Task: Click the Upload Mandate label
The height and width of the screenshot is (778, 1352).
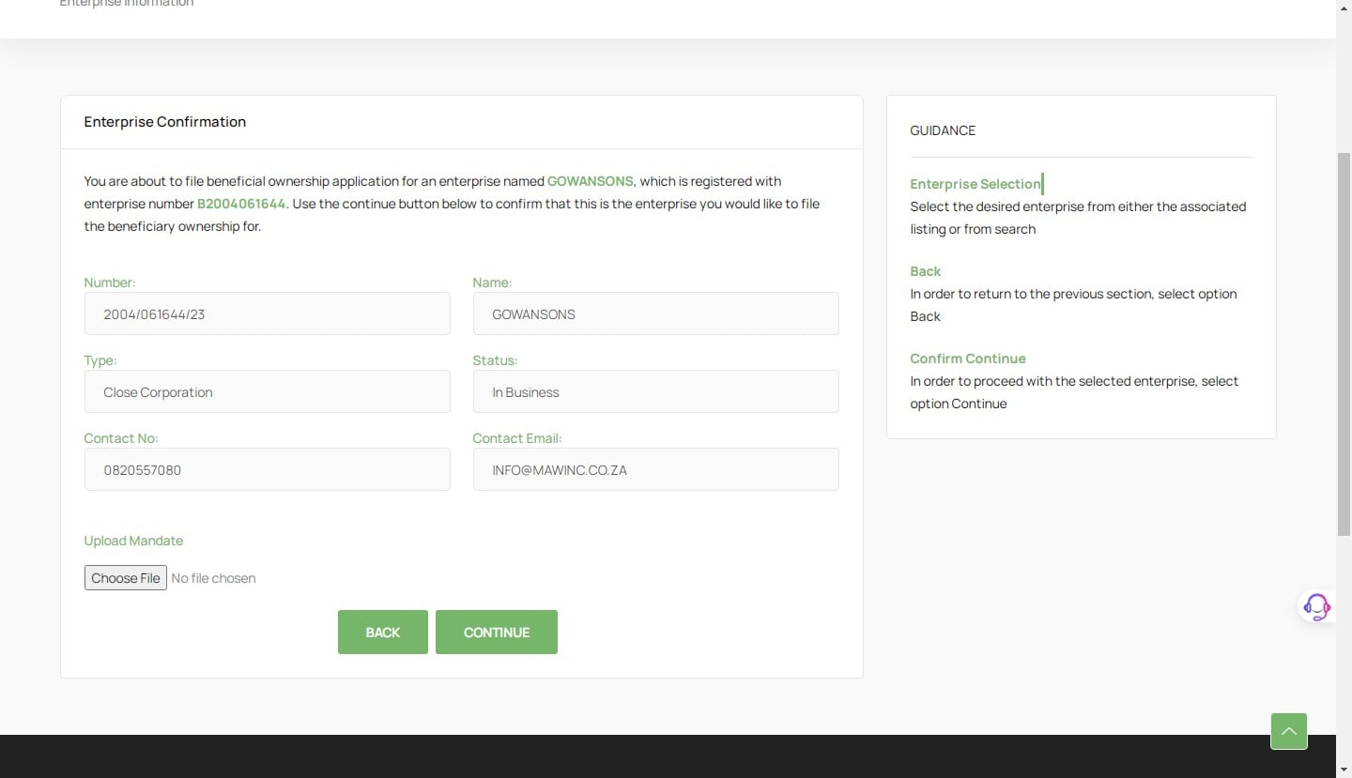Action: coord(133,541)
